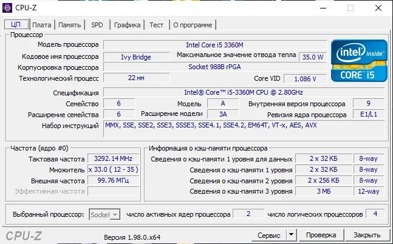Viewport: 393px width, 244px height.
Task: Click the Расширение модели value 3A
Action: point(223,114)
